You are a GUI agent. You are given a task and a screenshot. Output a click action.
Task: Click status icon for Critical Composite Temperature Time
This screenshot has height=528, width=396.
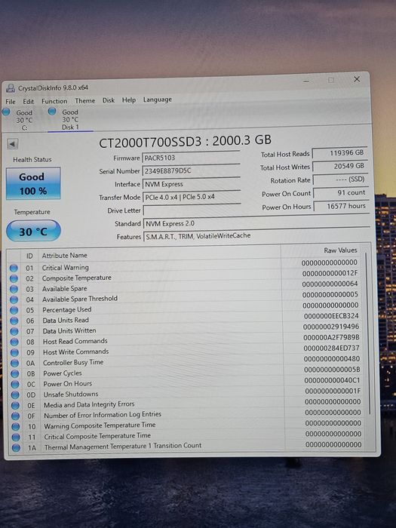tap(16, 437)
